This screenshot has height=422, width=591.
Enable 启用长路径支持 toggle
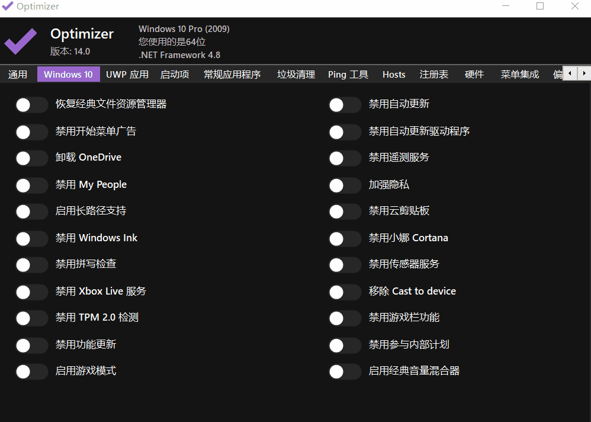[x=31, y=211]
